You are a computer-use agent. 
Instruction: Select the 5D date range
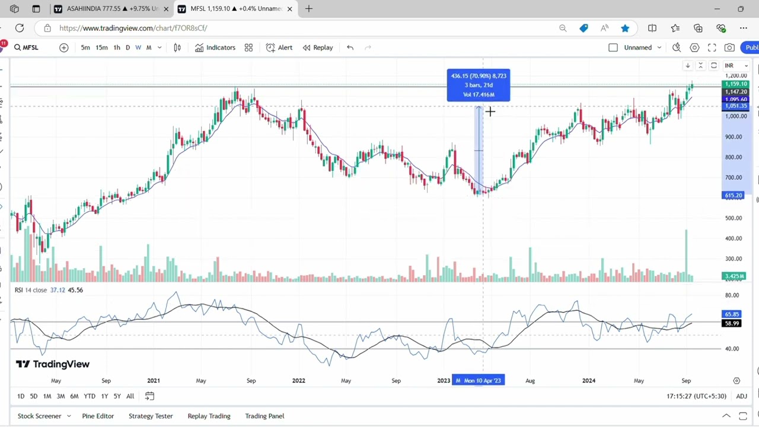click(x=34, y=396)
